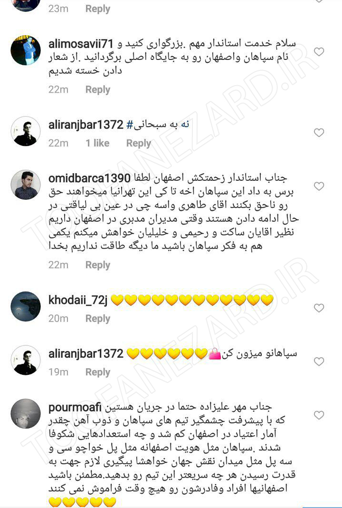
Task: Heart the khodaii_72j yellow hearts comment
Action: point(319,308)
